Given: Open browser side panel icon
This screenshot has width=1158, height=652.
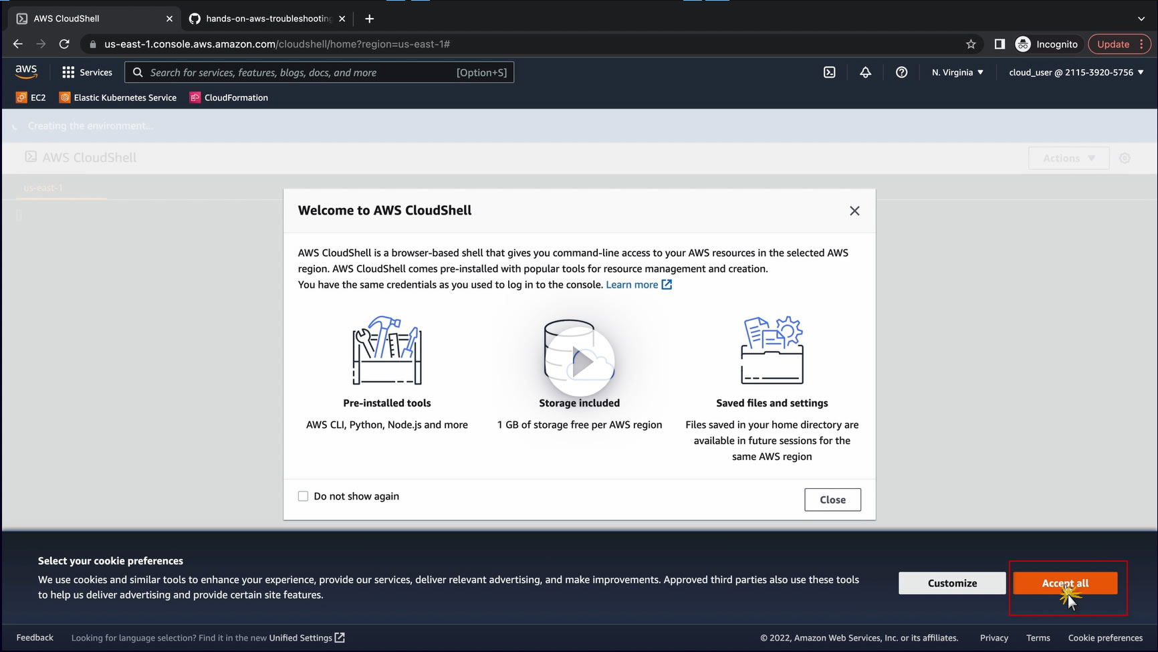Looking at the screenshot, I should point(1000,44).
